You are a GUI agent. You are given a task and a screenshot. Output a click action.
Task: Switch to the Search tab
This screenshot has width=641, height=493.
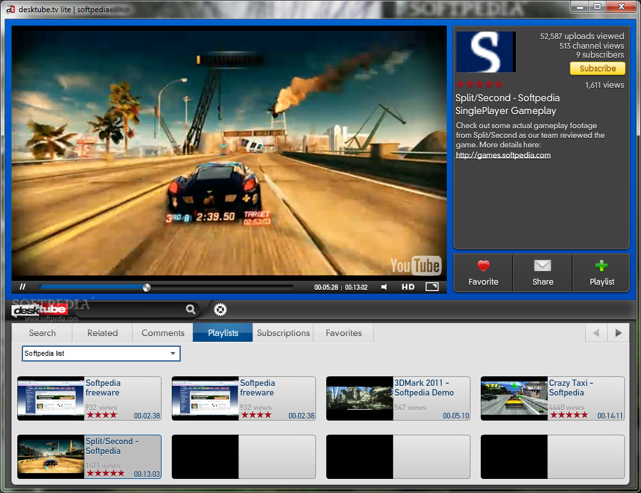click(42, 333)
